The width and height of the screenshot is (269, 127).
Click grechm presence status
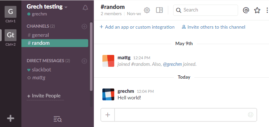(37, 14)
